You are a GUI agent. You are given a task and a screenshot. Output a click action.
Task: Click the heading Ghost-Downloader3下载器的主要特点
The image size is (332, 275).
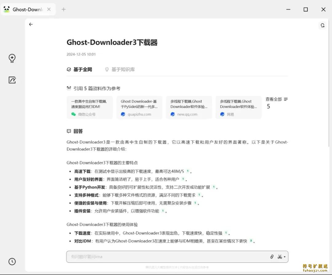click(102, 163)
